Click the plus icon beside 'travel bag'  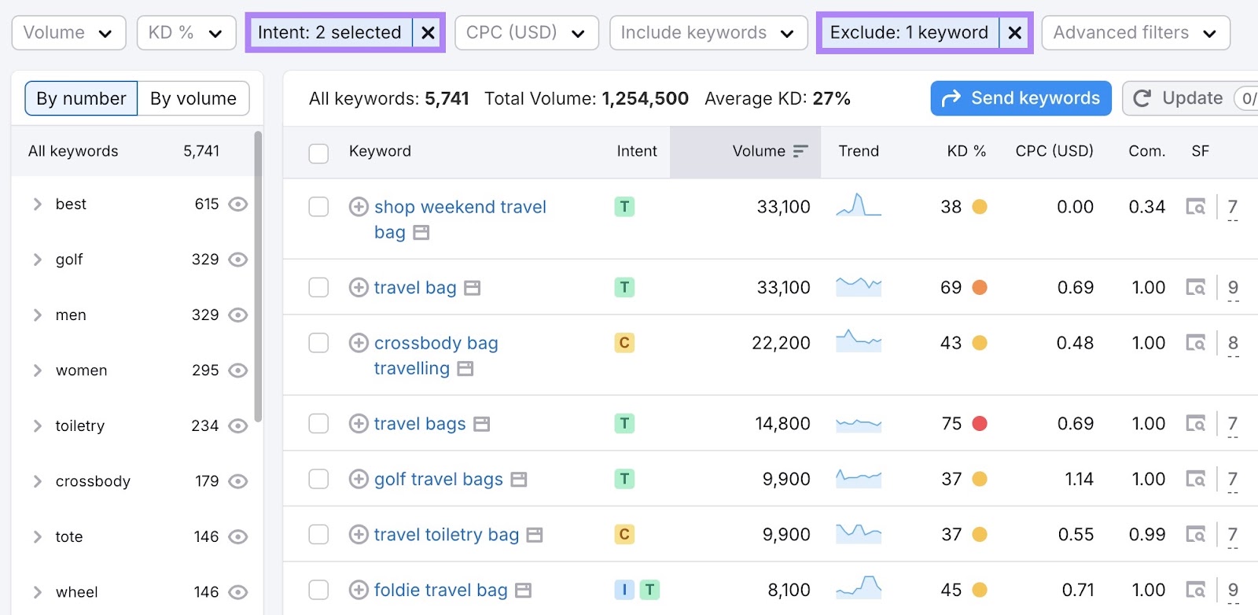pos(359,288)
